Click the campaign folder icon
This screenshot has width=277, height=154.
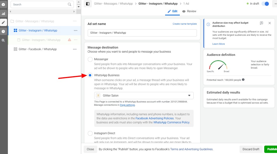(x=12, y=21)
